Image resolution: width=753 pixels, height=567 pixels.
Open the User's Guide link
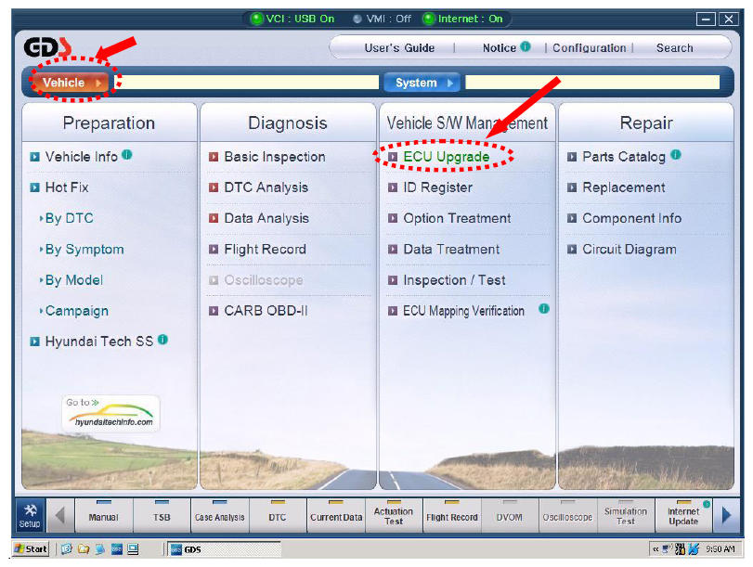pyautogui.click(x=399, y=48)
